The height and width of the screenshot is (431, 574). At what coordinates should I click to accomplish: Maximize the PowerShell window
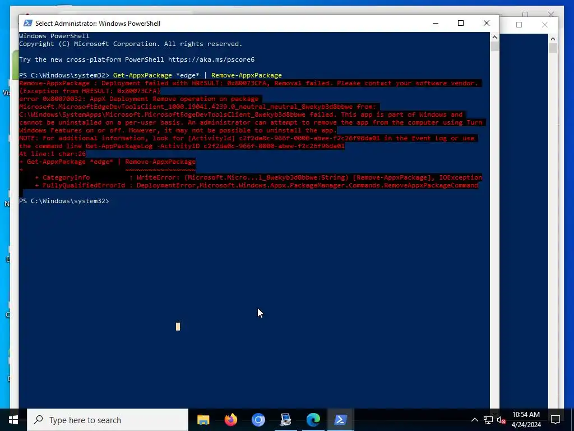coord(461,23)
